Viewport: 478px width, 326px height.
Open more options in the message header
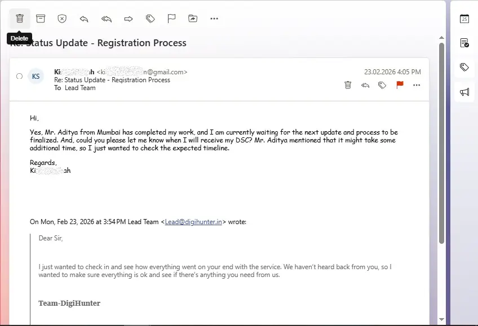(417, 85)
